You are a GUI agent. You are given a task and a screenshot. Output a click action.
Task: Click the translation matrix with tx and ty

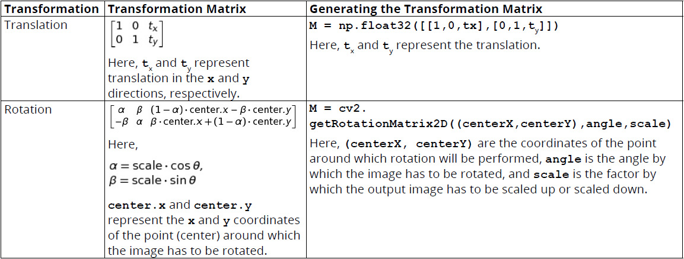(x=136, y=34)
